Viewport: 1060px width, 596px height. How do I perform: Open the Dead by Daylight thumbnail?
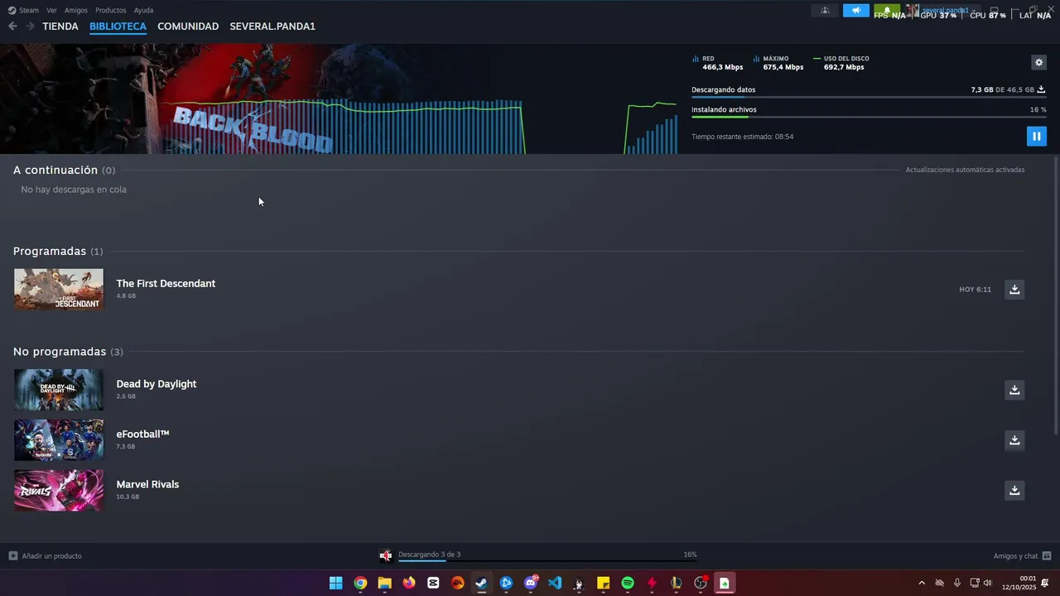pyautogui.click(x=59, y=390)
